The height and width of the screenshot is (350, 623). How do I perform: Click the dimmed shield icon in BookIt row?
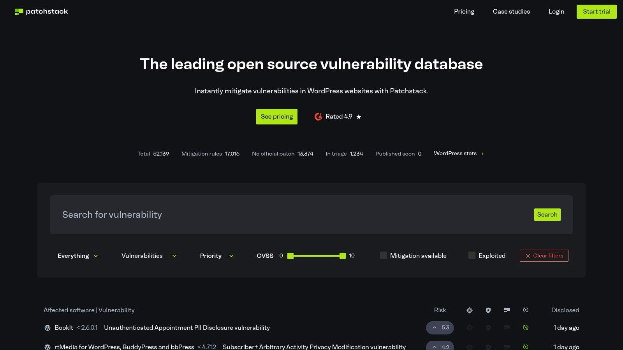coord(488,328)
